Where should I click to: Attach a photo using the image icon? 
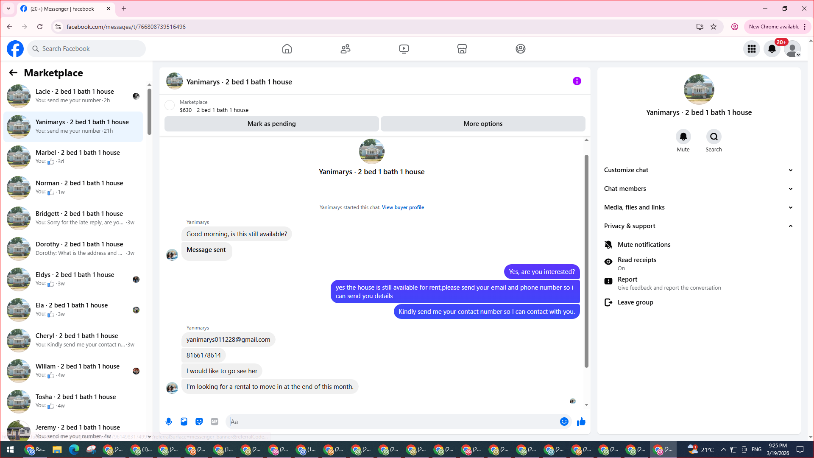184,422
